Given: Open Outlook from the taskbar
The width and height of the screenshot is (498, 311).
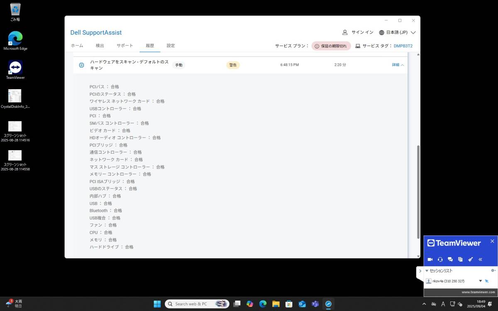Looking at the screenshot, I should click(302, 304).
